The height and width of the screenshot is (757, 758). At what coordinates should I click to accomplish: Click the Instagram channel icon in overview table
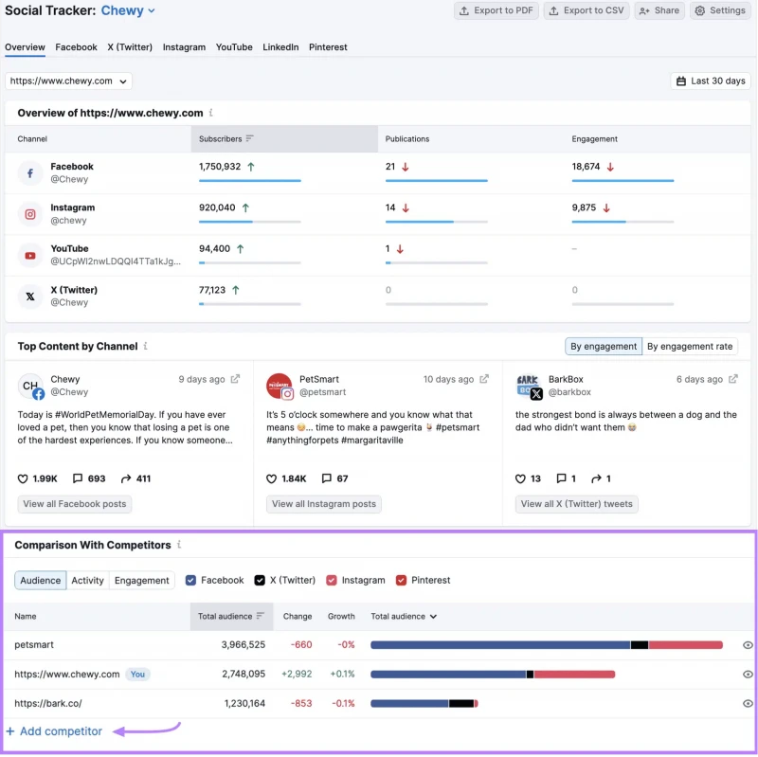click(30, 214)
